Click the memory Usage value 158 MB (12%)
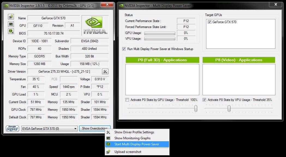Screen dimensions: 286x157 point(90,64)
